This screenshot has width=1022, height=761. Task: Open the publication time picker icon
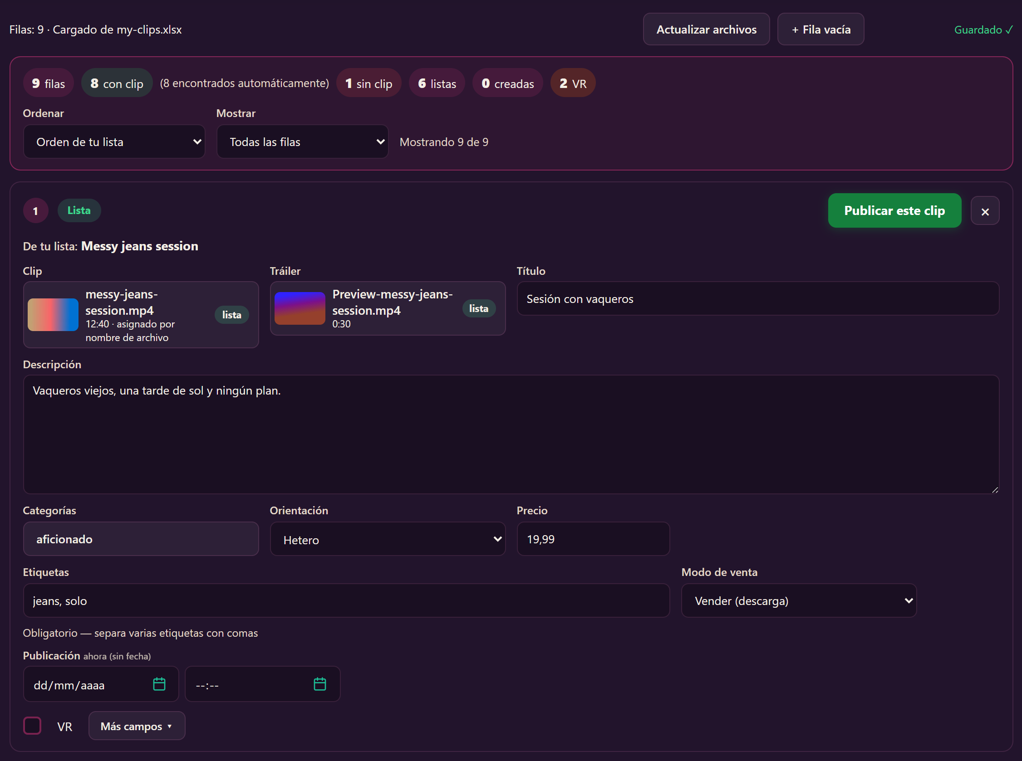(319, 684)
